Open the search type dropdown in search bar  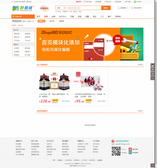point(59,8)
